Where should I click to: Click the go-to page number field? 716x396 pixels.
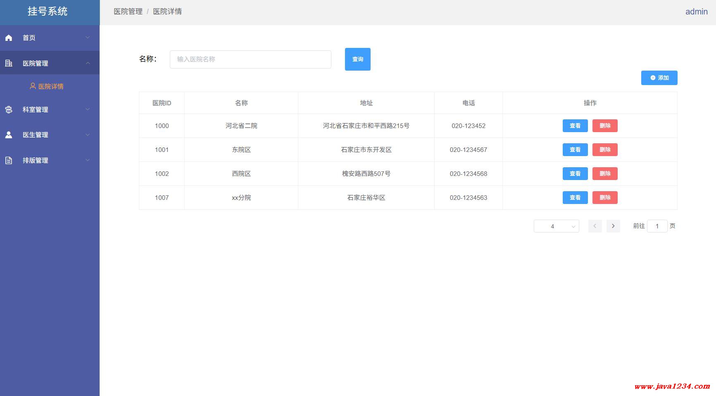click(657, 226)
